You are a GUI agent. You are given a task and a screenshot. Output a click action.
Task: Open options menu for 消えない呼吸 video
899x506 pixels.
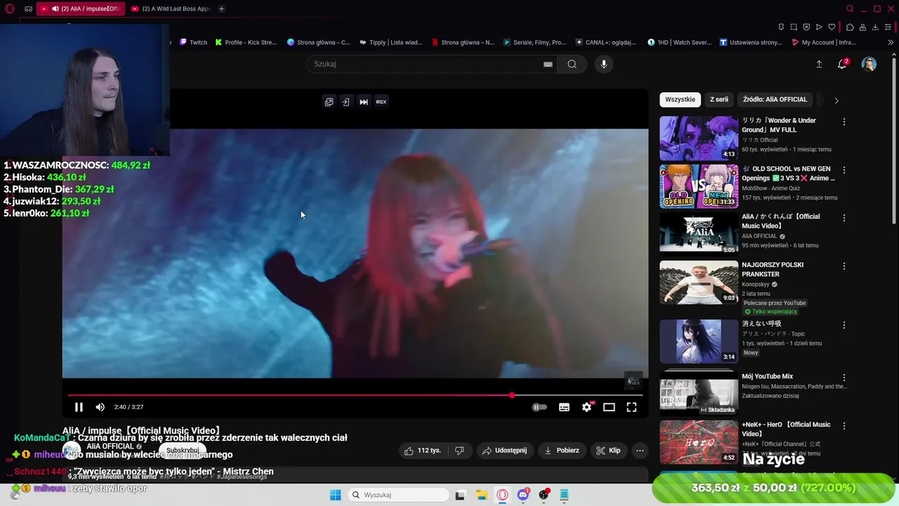(844, 325)
